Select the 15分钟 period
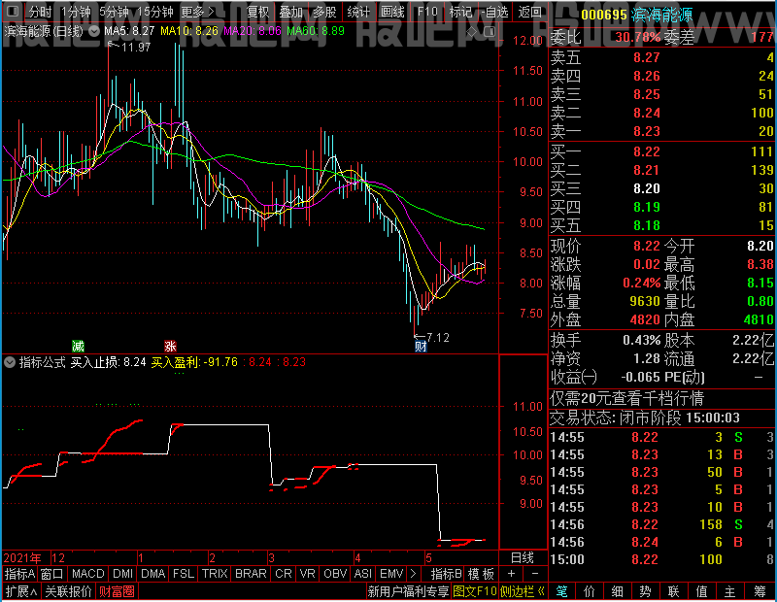The image size is (777, 602). (x=154, y=12)
